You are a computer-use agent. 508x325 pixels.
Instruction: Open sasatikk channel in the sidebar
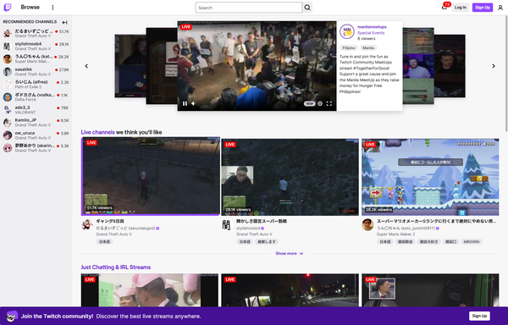(36, 72)
